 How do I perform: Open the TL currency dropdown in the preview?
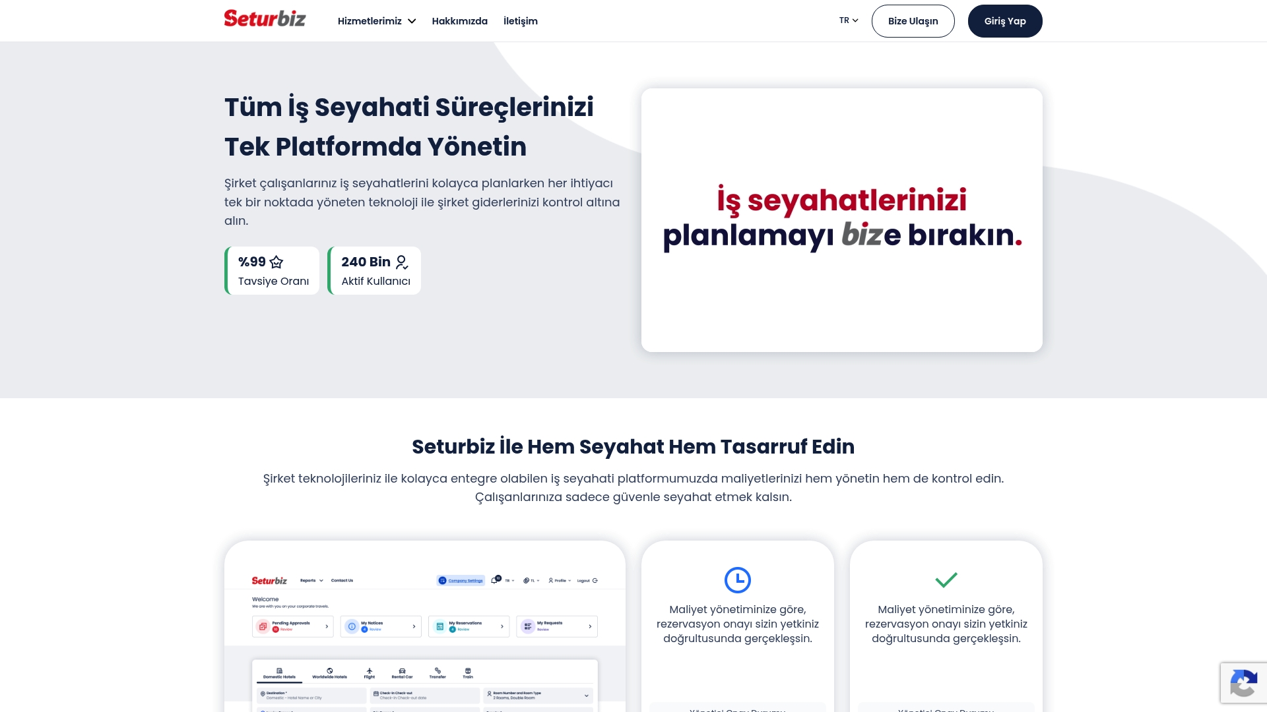point(532,581)
